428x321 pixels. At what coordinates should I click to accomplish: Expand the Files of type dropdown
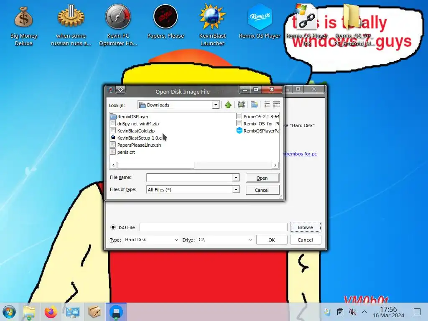coord(236,189)
